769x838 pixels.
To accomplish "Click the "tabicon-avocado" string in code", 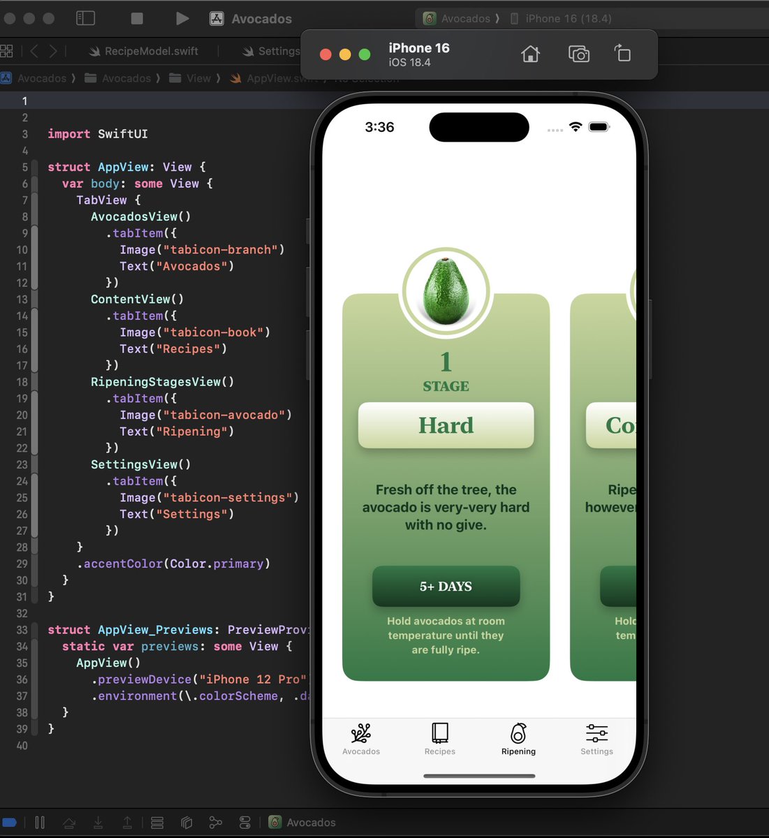I will coord(224,415).
